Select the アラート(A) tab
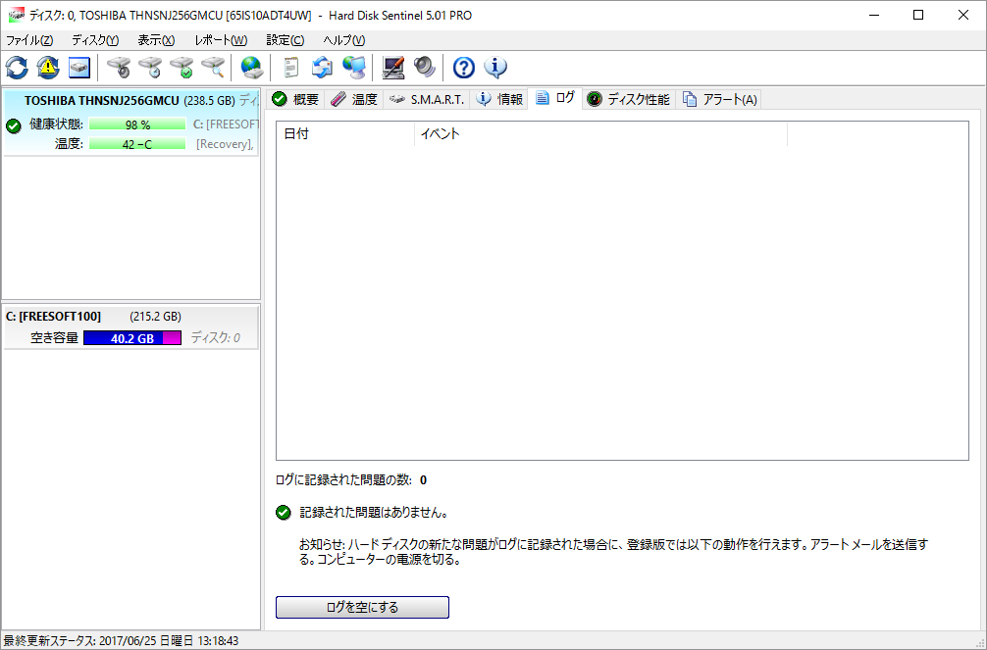 click(x=720, y=99)
